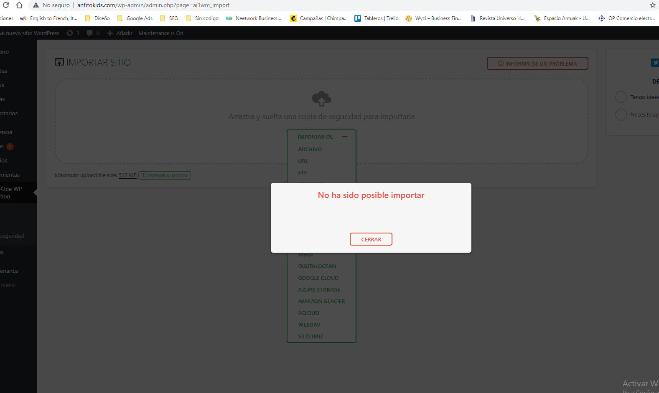Collapse the IMPORTAR DE dropdown

pyautogui.click(x=321, y=137)
